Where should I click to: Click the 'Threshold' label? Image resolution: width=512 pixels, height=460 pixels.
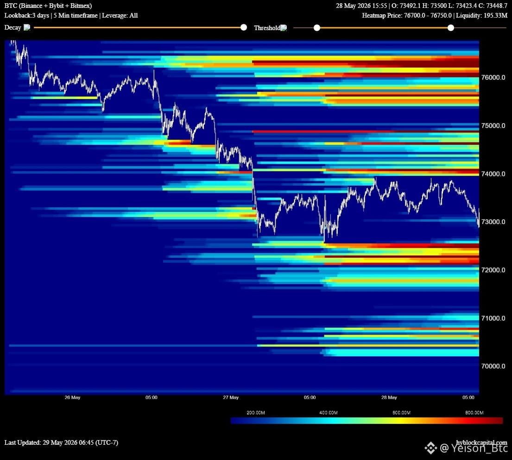click(267, 28)
